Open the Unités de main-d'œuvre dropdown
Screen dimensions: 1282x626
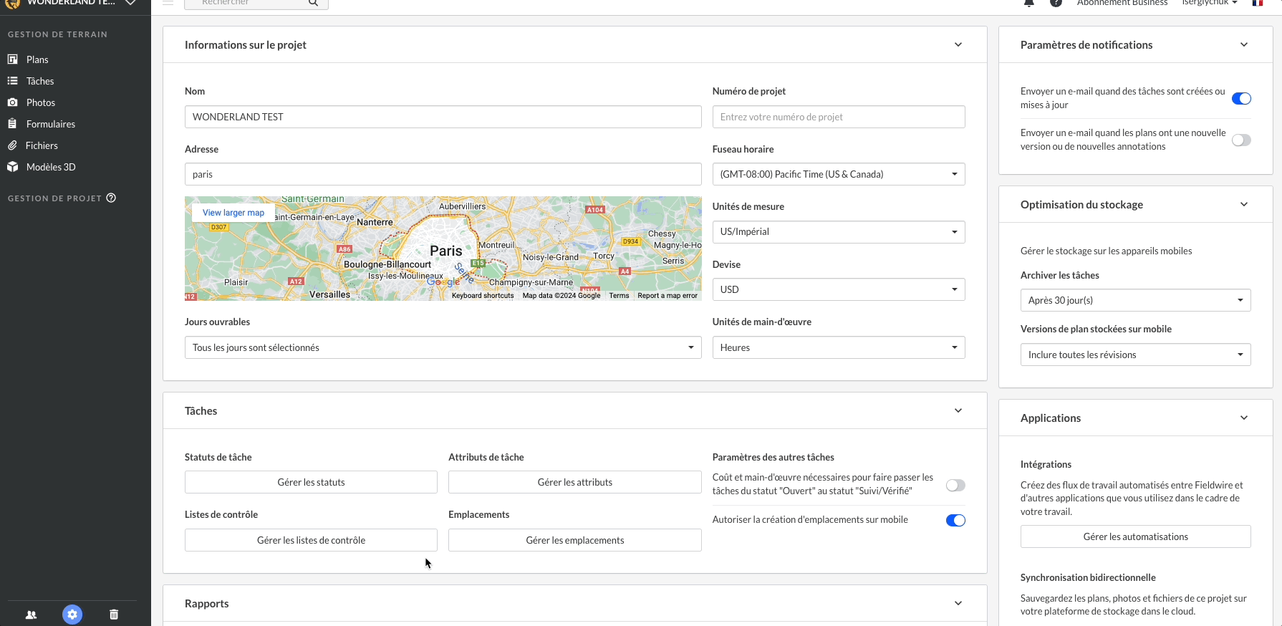(839, 347)
